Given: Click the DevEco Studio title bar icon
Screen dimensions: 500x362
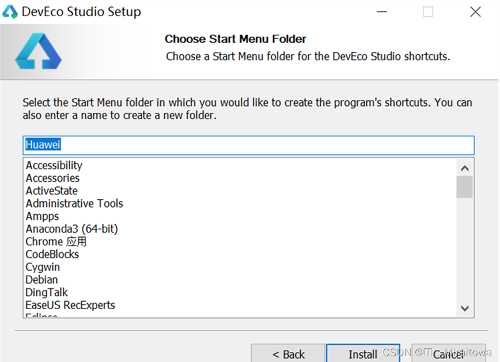Looking at the screenshot, I should point(10,12).
